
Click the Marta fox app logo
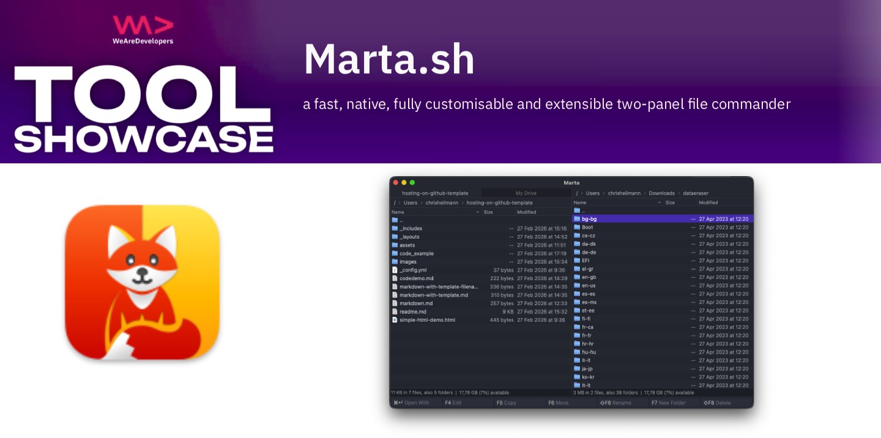[143, 283]
